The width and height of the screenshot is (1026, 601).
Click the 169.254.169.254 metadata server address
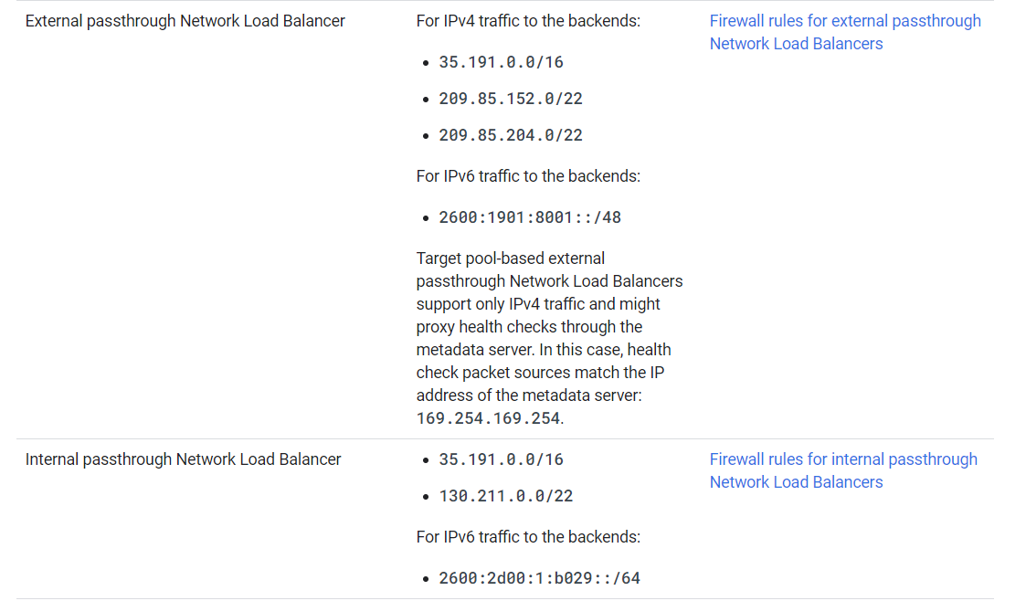tap(489, 418)
